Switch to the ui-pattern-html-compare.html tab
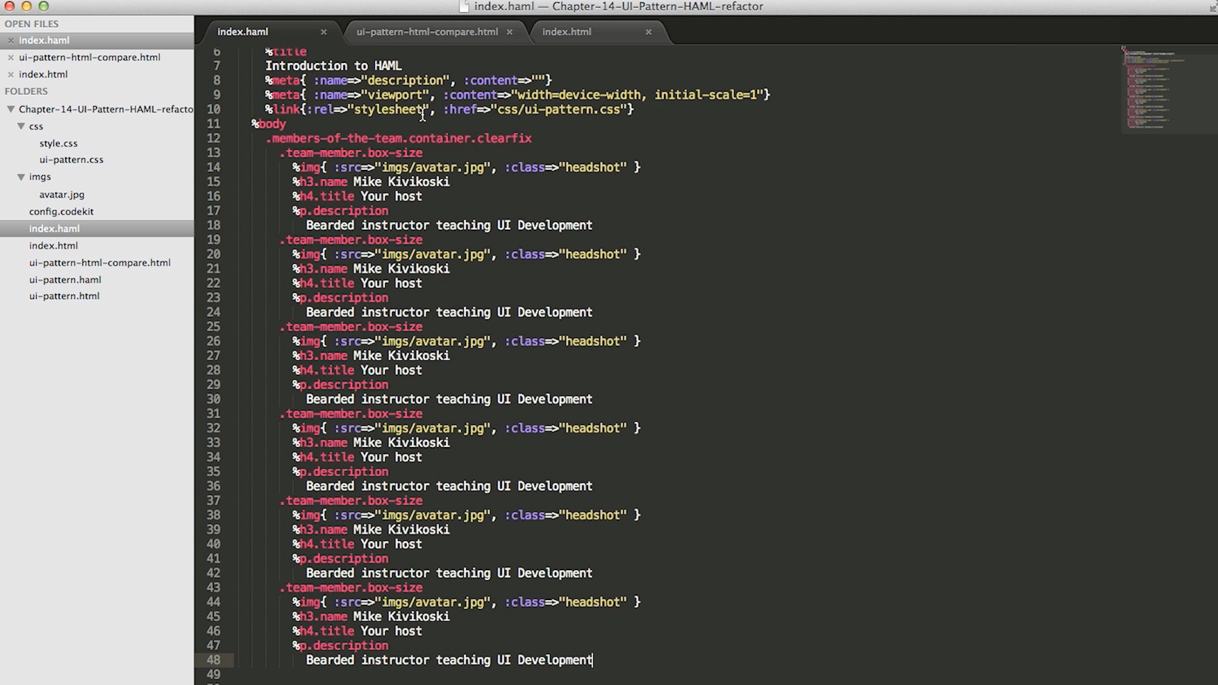Viewport: 1218px width, 685px height. [427, 32]
